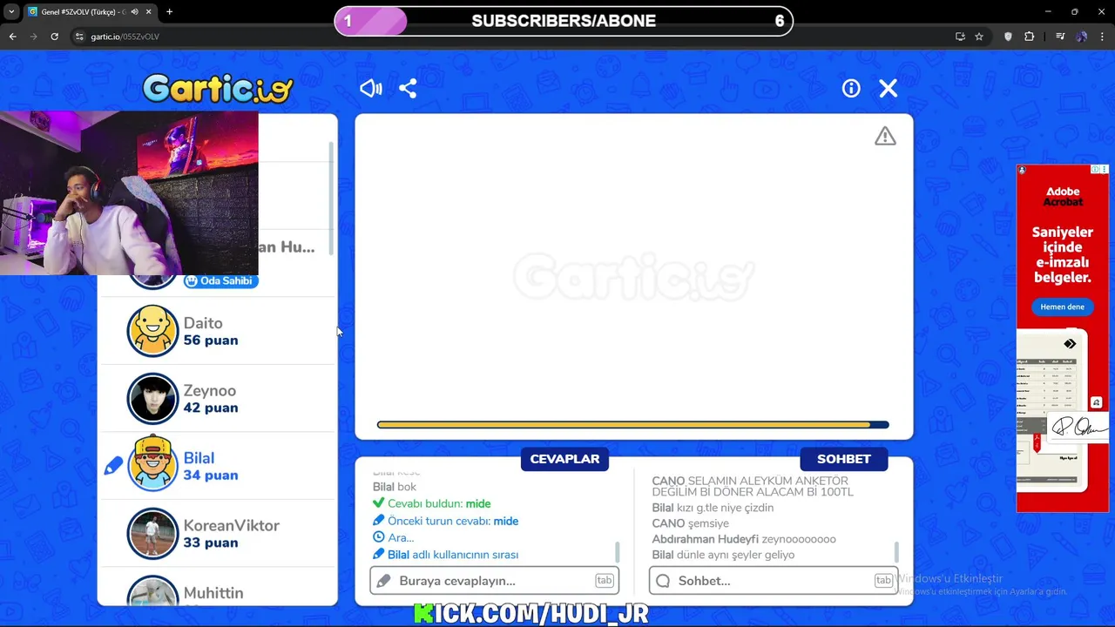Click the round timer progress bar

click(632, 425)
